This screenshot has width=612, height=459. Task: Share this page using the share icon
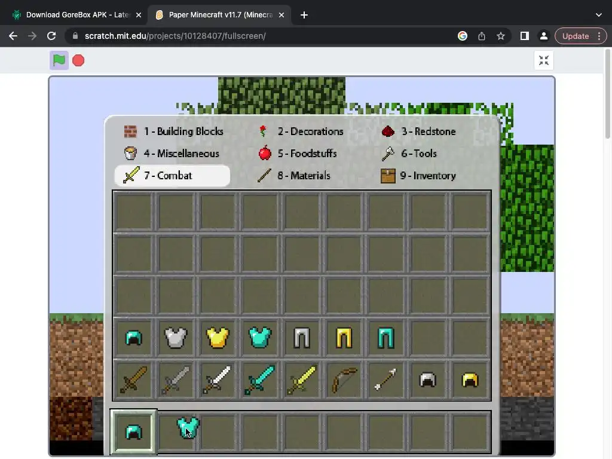point(482,36)
